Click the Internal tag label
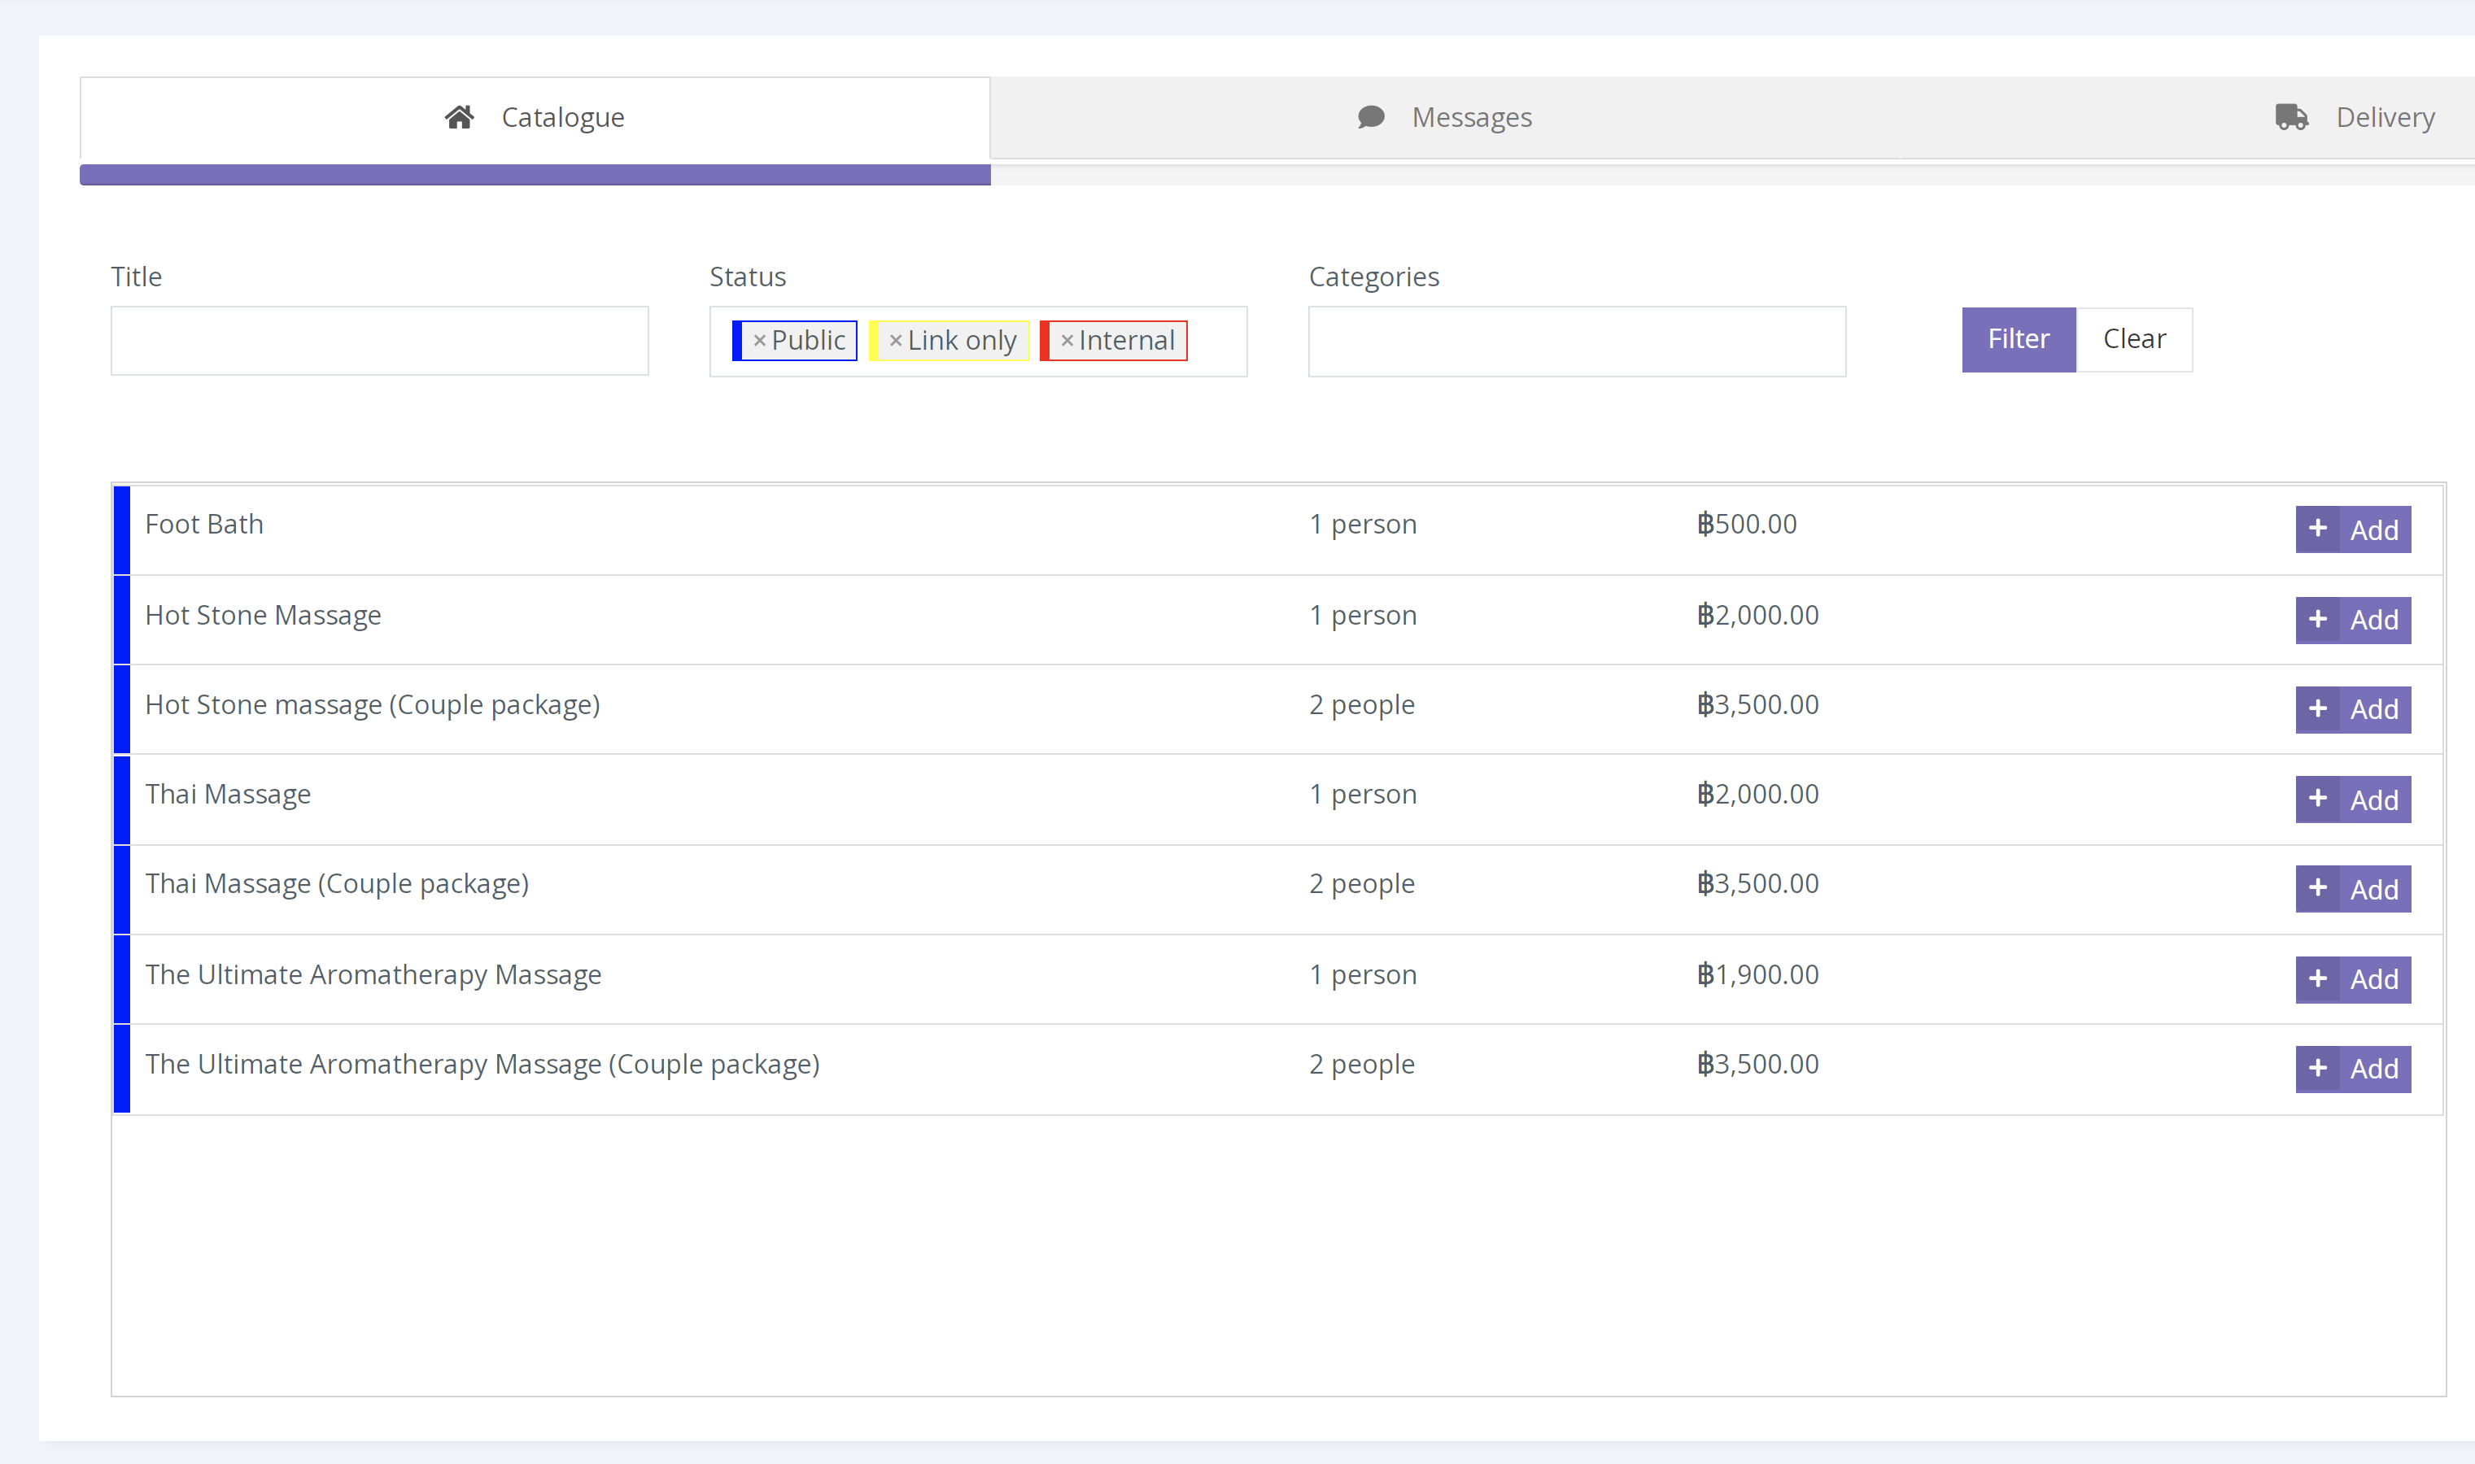 tap(1126, 340)
